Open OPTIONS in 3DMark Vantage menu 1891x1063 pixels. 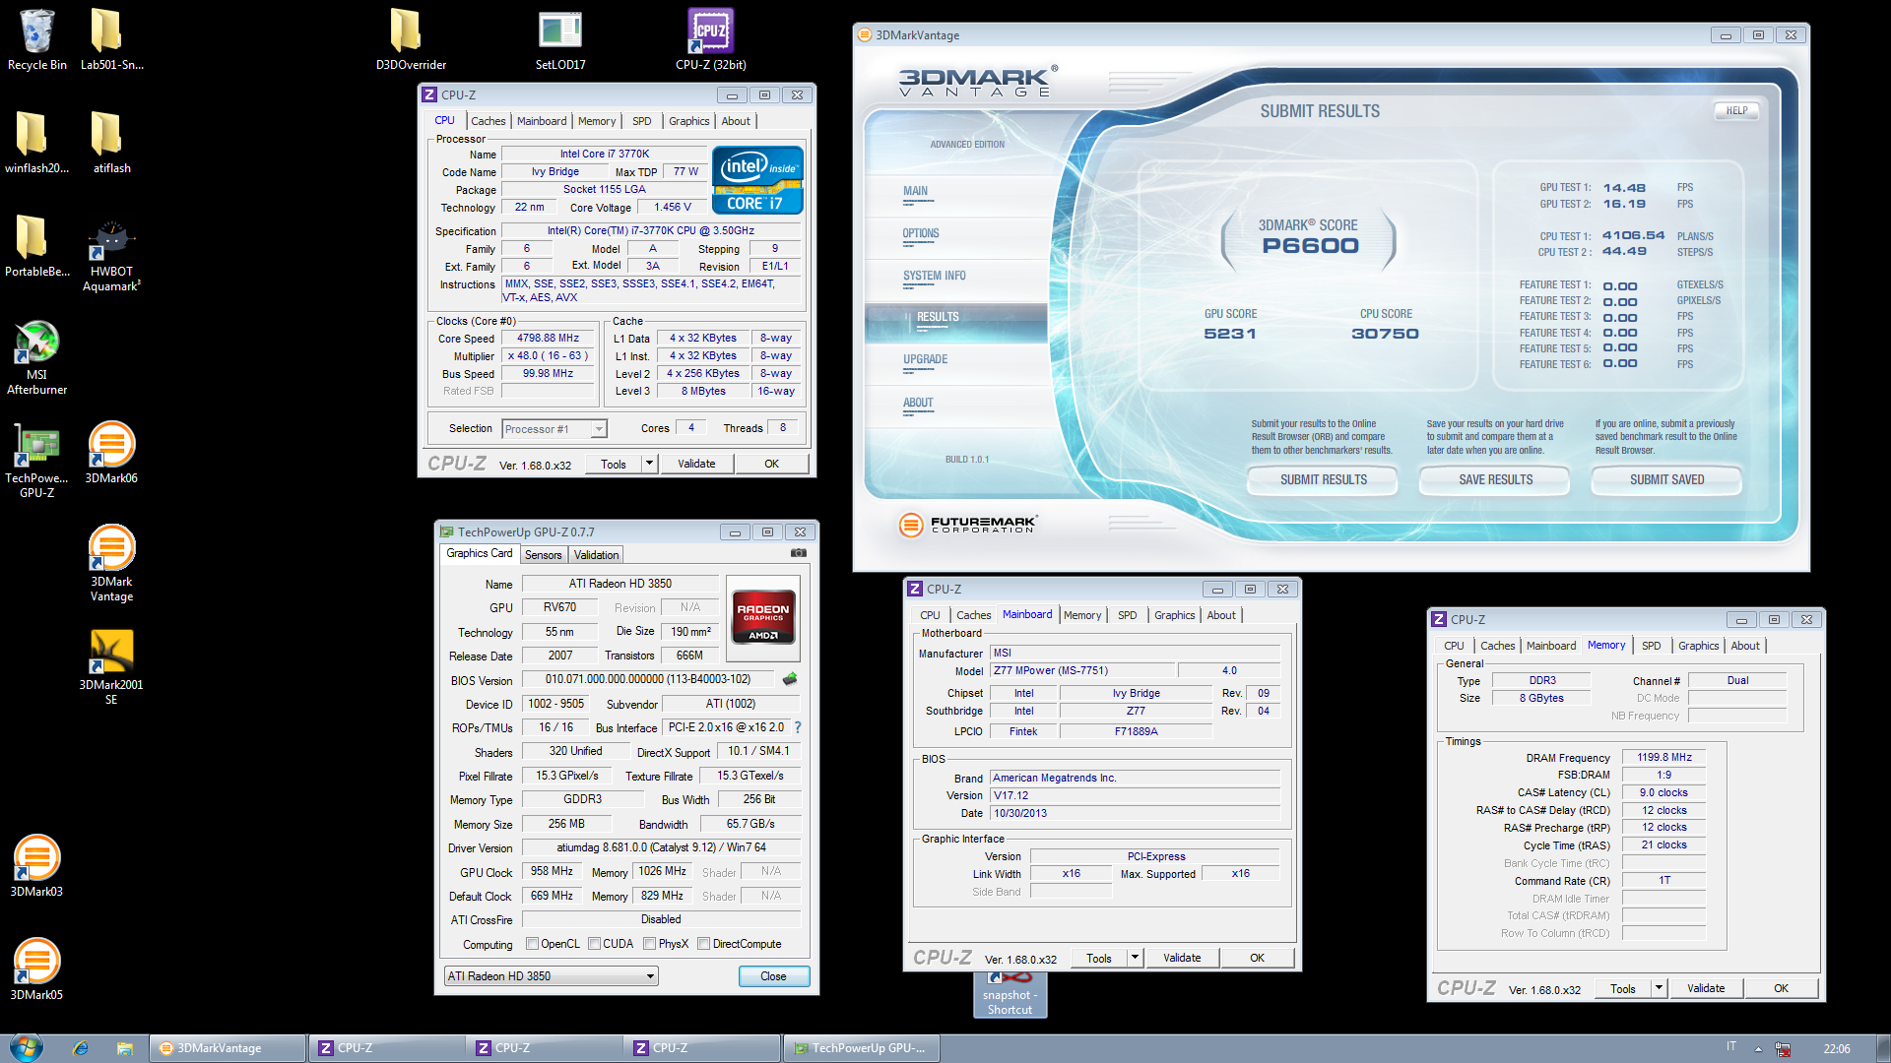921,233
